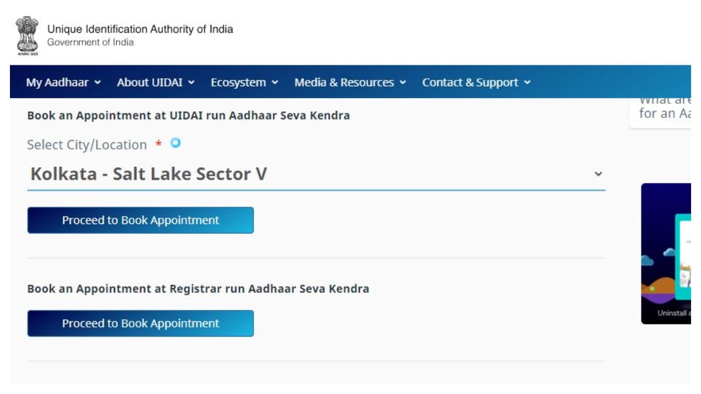Click the down arrow beside Media & Resources
This screenshot has height=394, width=701.
402,83
